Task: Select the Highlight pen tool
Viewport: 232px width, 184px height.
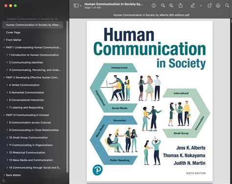Action: tap(193, 5)
